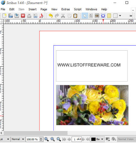Click the scroll left arrow of horizontal scrollbar

click(2, 133)
